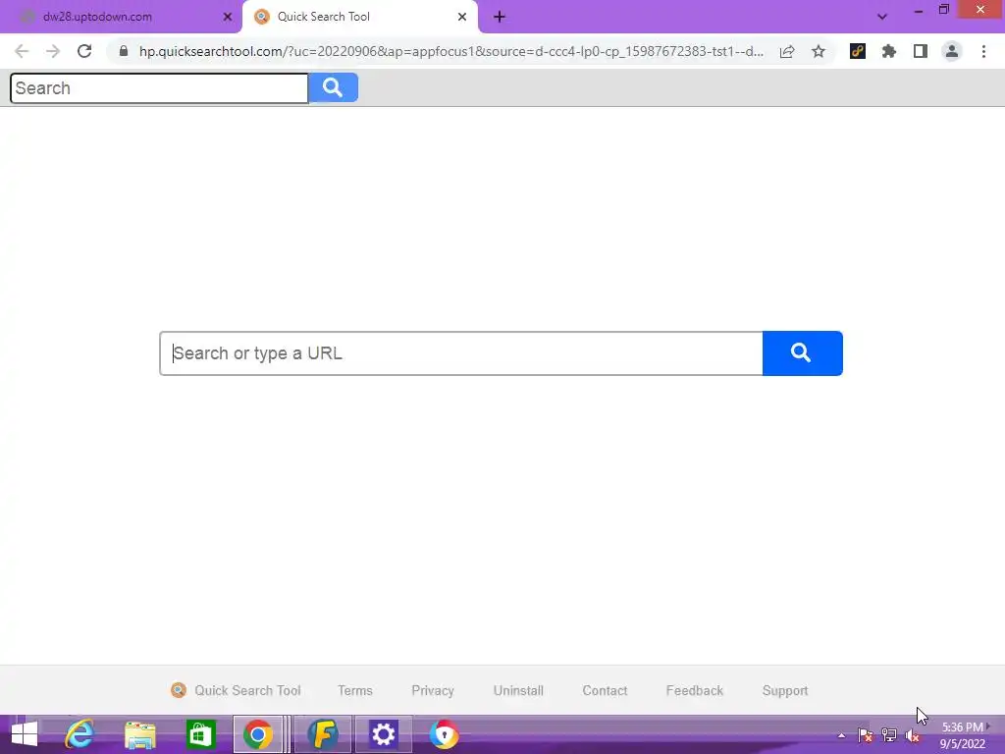
Task: Open the Support link
Action: click(784, 690)
